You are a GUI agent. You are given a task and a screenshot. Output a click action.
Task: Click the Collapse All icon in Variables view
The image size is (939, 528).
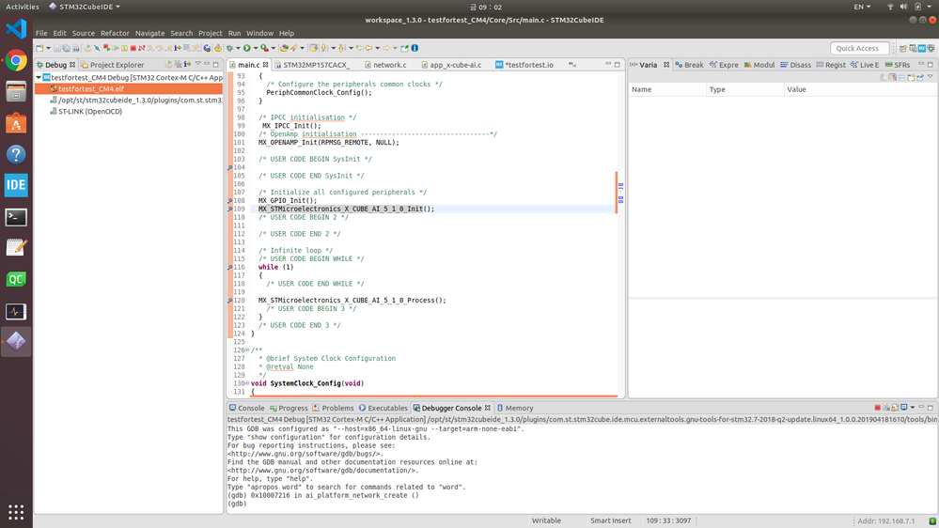click(x=901, y=77)
